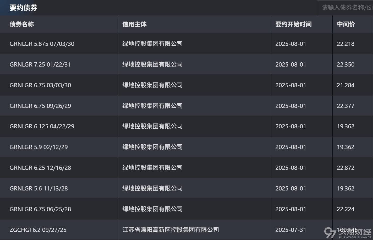
Task: Select bond GRNLGR 6.25 12/16/28
Action: [x=40, y=167]
